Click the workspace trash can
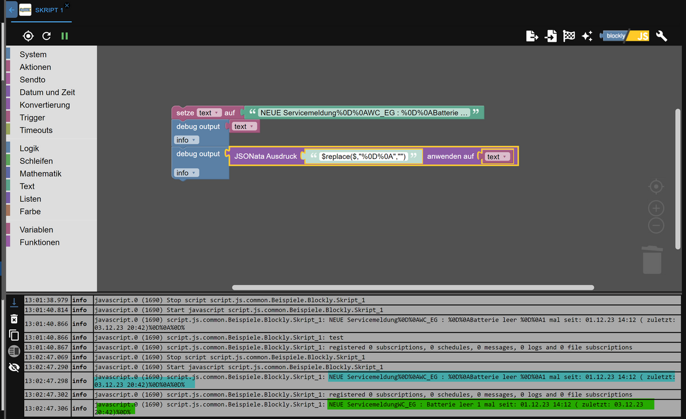 pyautogui.click(x=652, y=260)
